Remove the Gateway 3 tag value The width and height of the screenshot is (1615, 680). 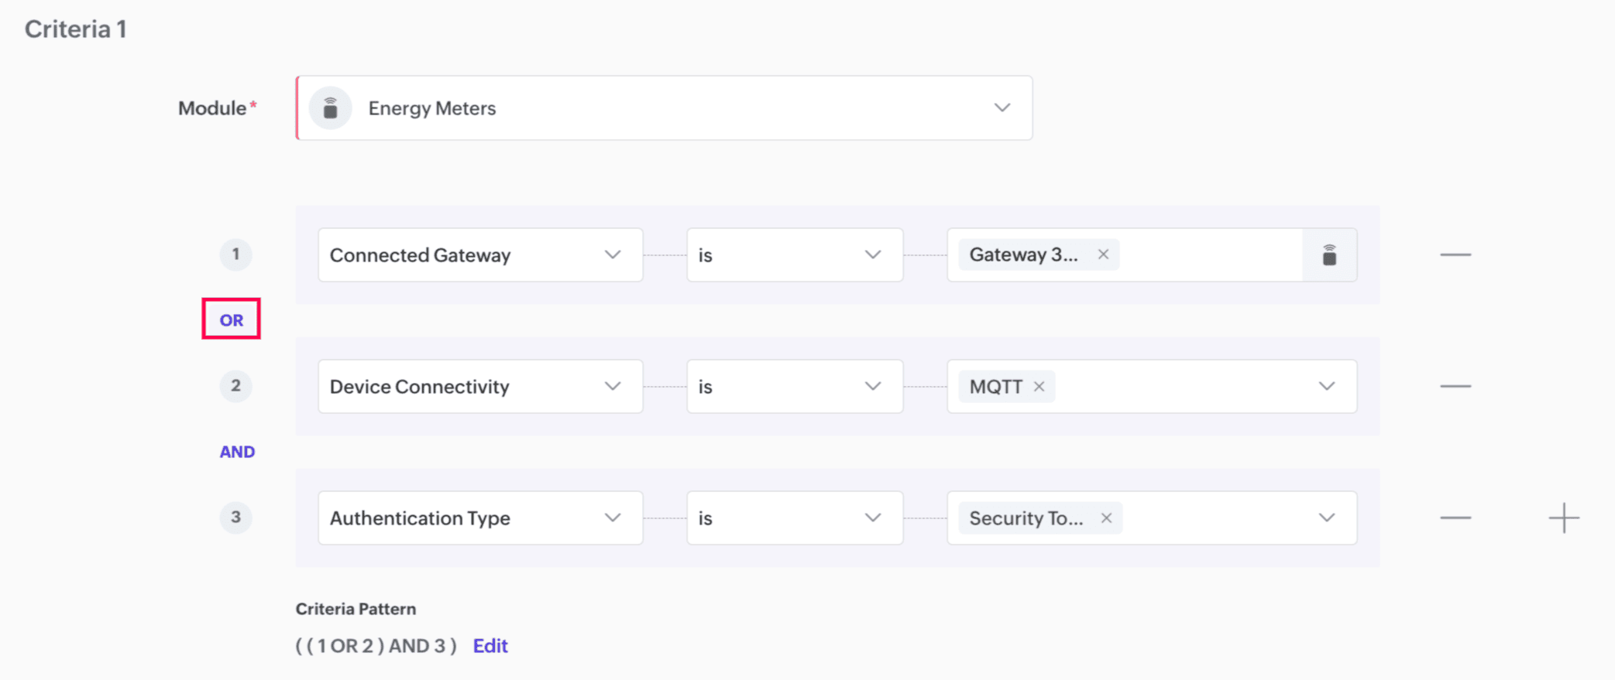coord(1103,255)
